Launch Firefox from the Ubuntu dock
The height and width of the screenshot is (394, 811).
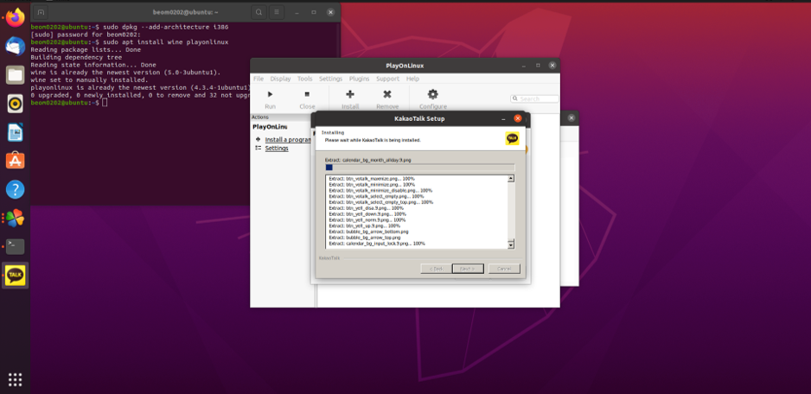15,17
